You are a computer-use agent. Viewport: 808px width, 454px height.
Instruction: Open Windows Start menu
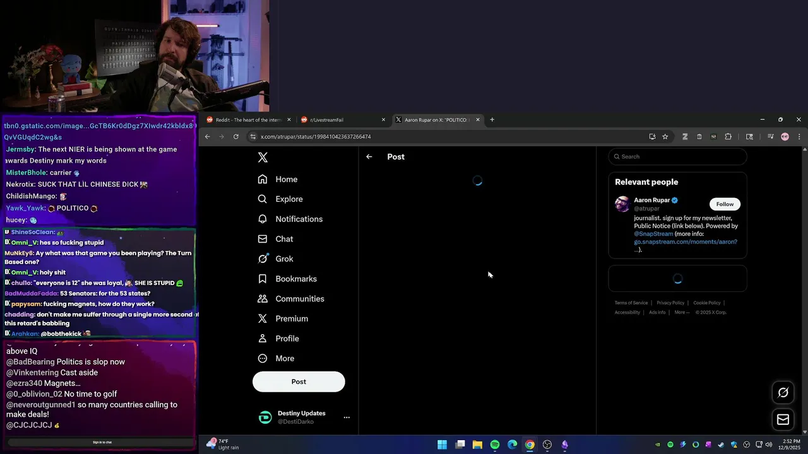point(443,445)
